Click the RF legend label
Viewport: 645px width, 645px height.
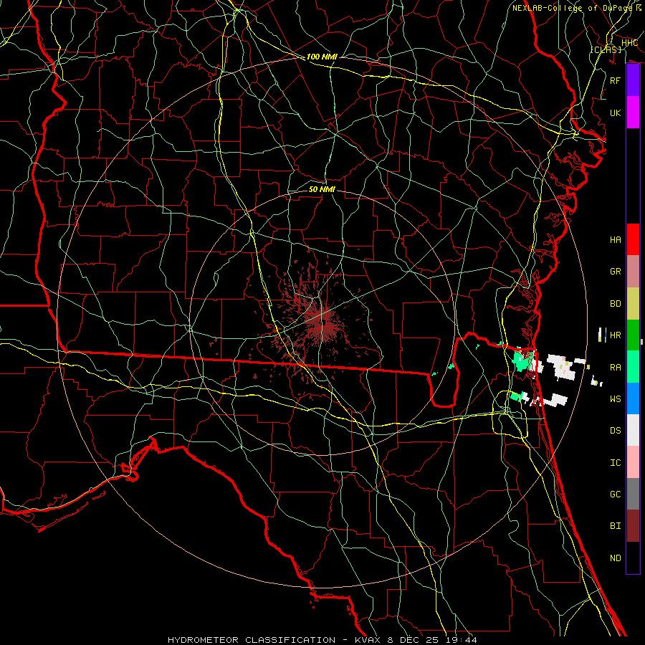616,80
